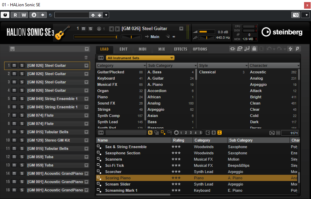Mute slot 16 Acoustic GrandPiano
311x199 pixels.
[14, 190]
